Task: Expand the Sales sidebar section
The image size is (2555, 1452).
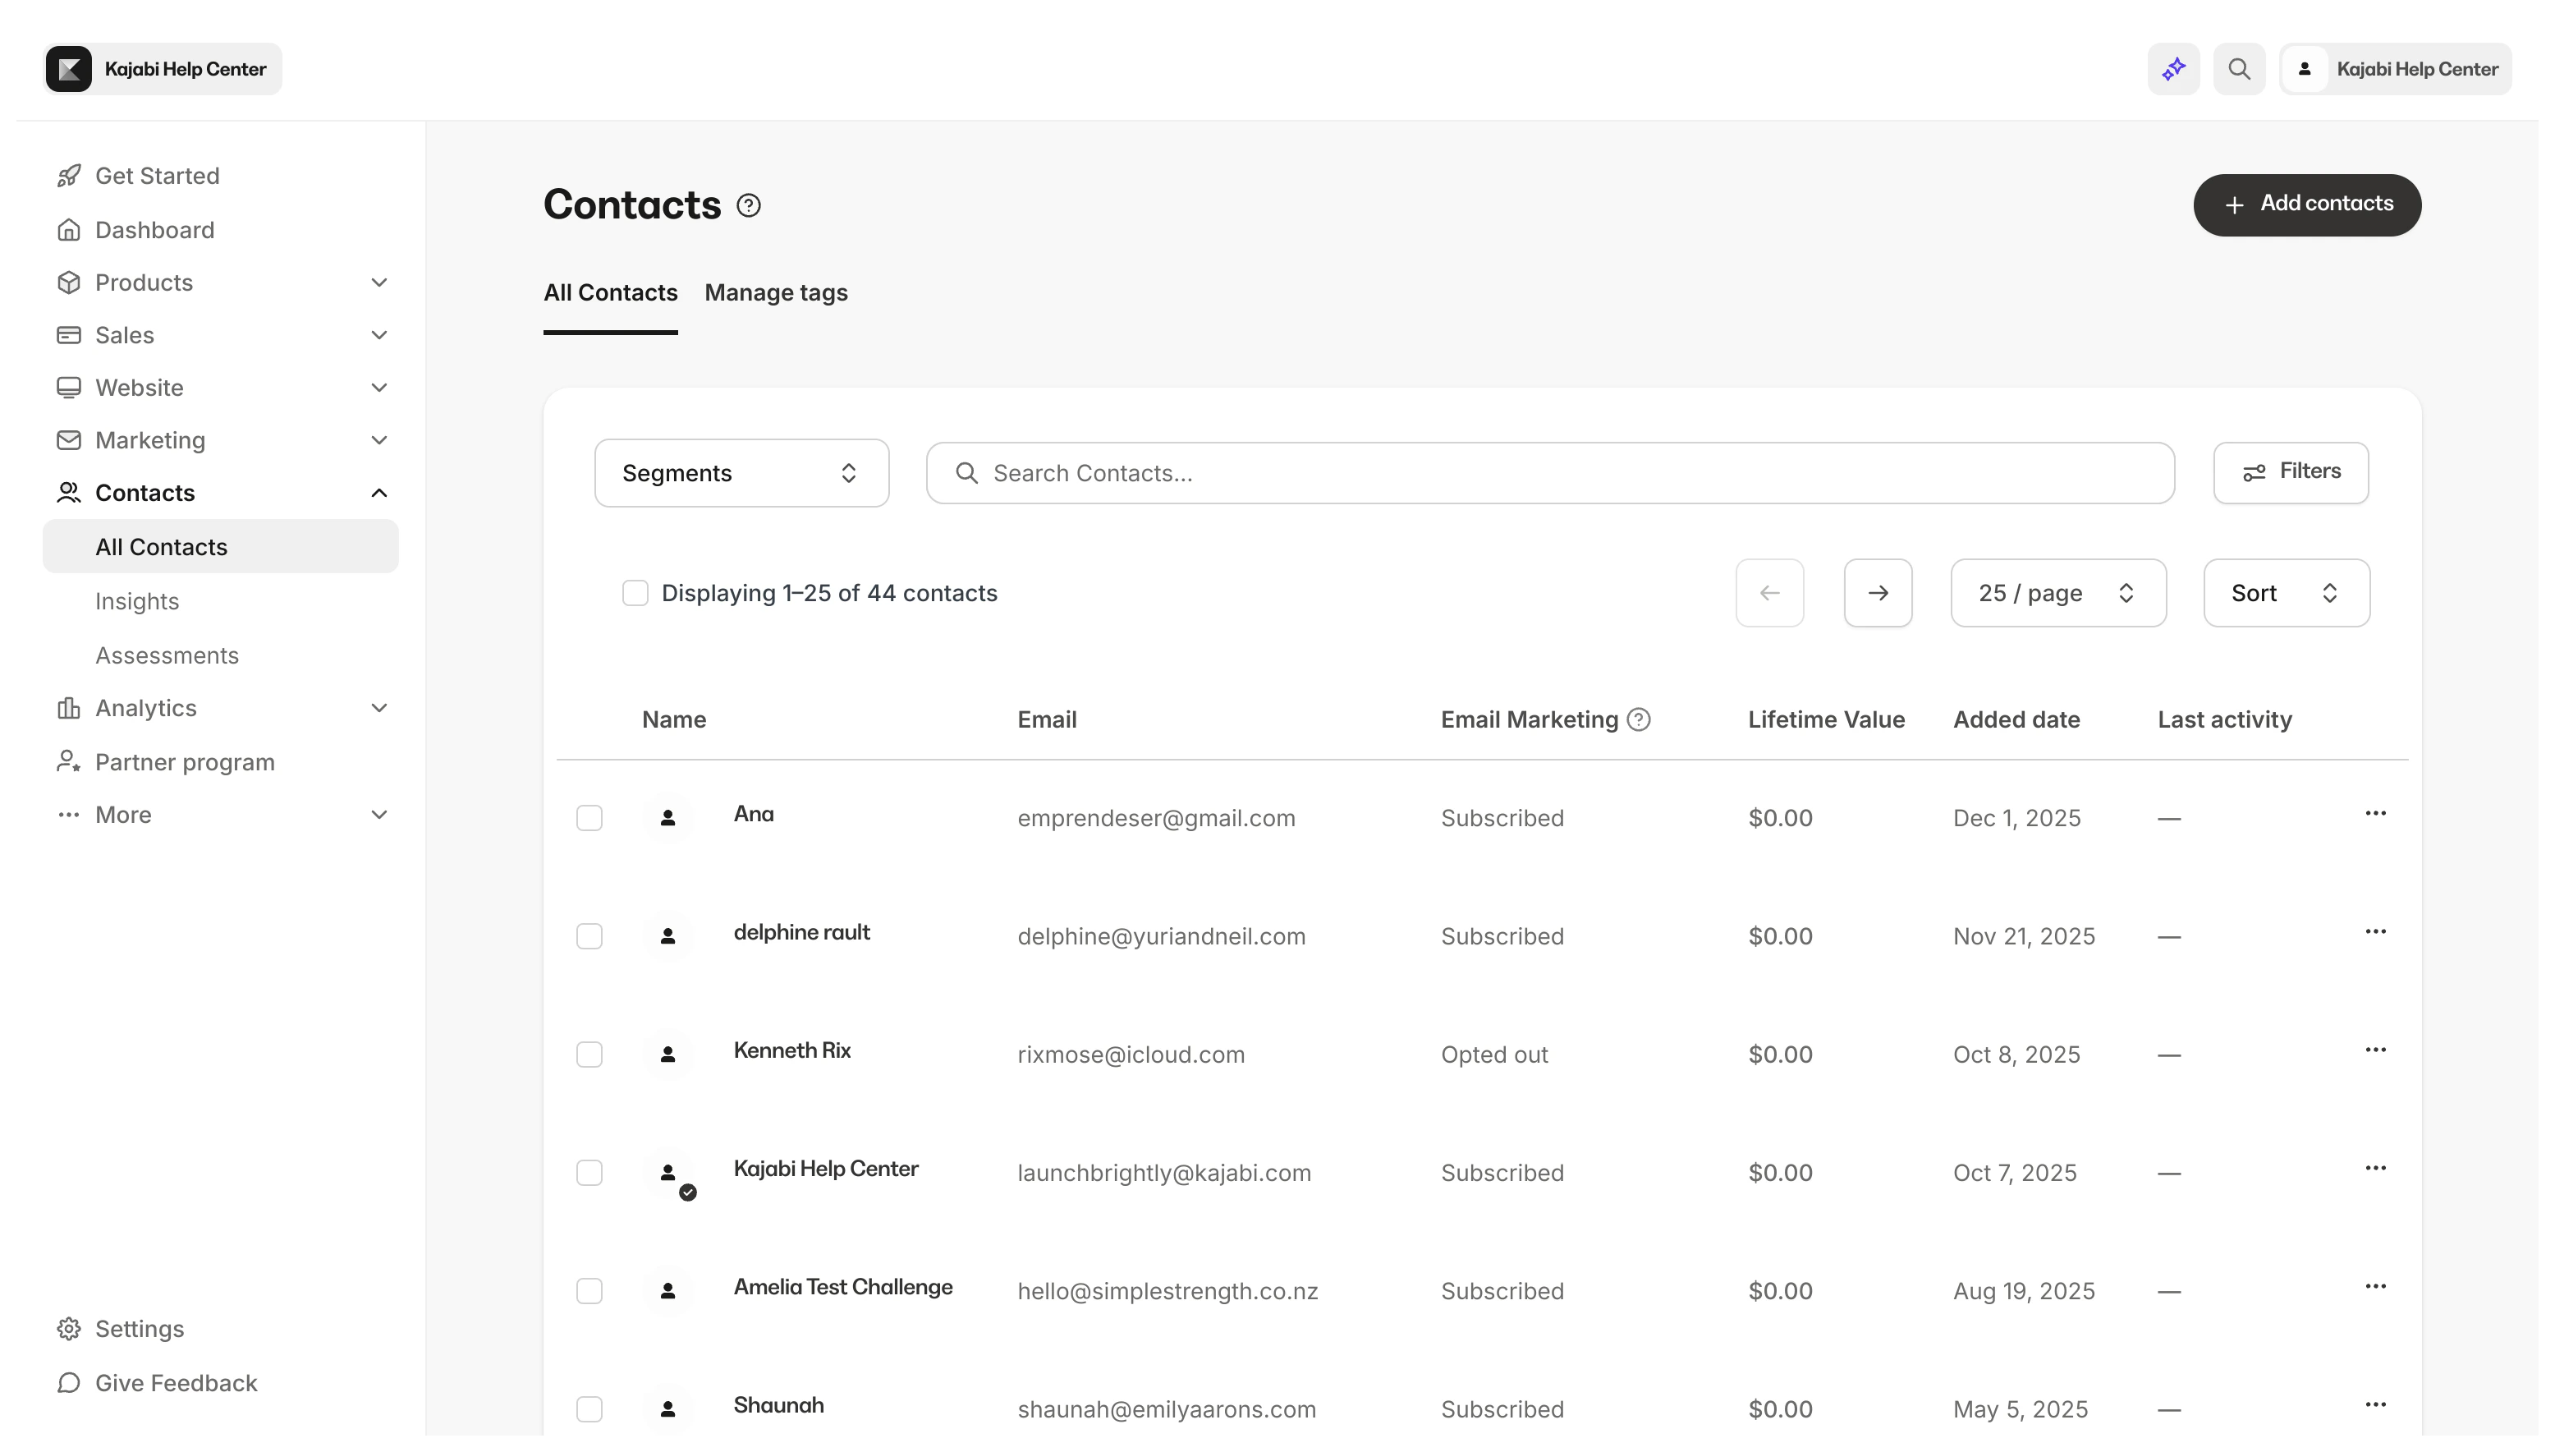Action: tap(125, 334)
